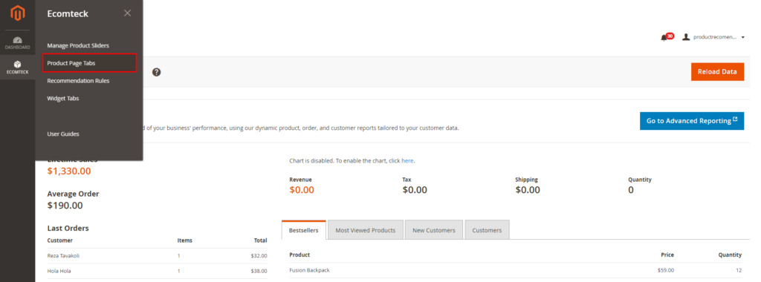This screenshot has height=282, width=761.
Task: Click the Magento logo icon
Action: pos(18,13)
